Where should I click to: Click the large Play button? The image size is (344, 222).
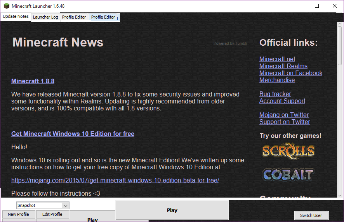click(172, 210)
